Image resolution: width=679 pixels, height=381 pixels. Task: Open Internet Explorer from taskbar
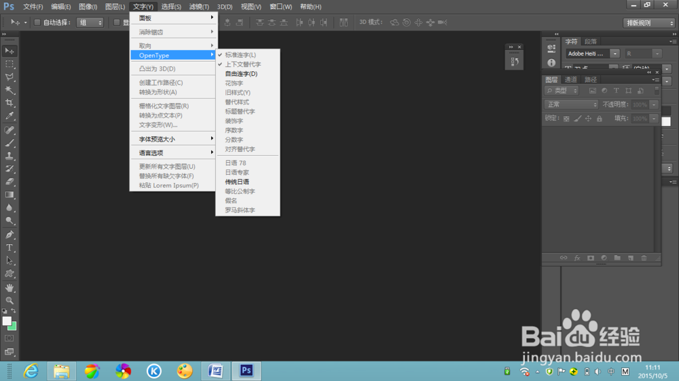pyautogui.click(x=31, y=371)
